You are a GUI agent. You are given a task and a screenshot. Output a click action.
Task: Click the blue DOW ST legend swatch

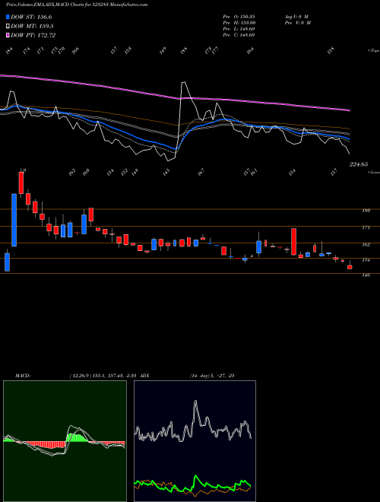(8, 17)
